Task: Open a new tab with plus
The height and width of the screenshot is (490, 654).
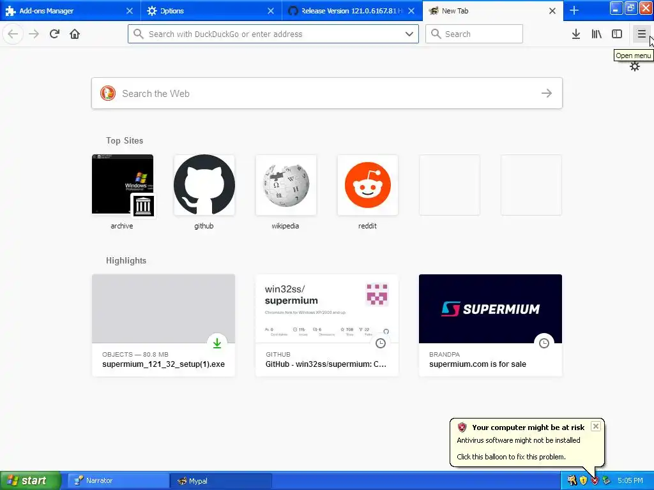Action: click(x=574, y=10)
